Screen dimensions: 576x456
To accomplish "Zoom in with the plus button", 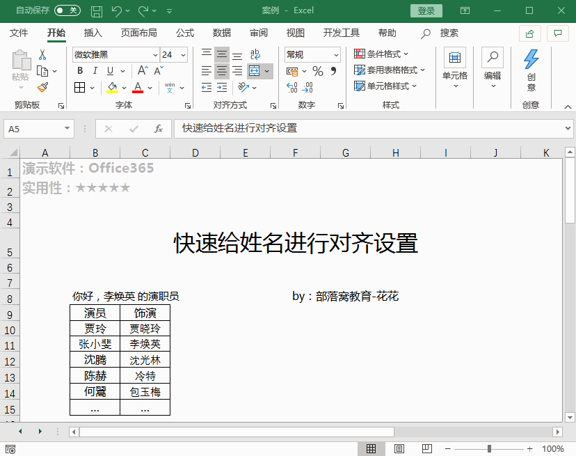I will click(529, 448).
